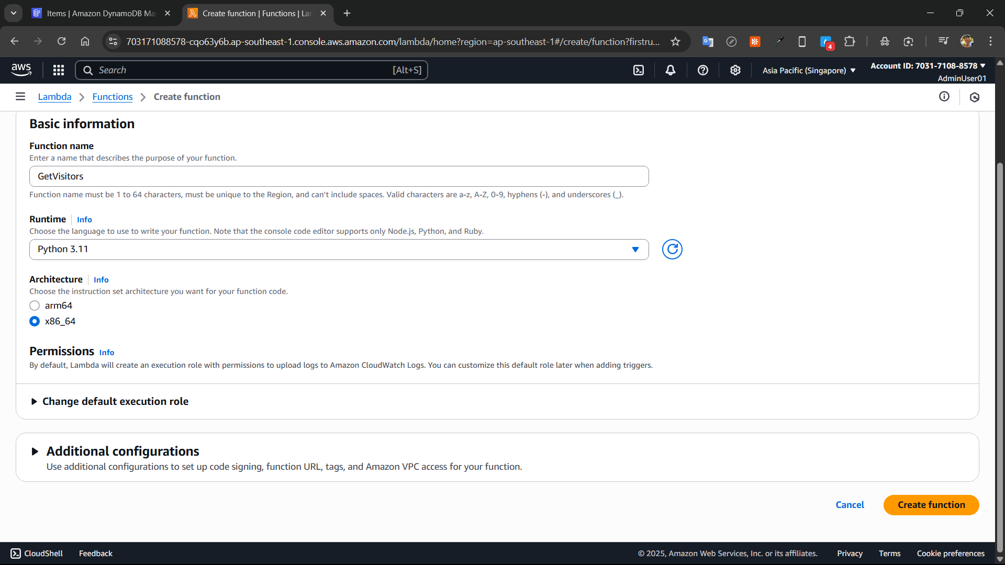Screen dimensions: 1005x565
Task: Open the Architecture Info link
Action: tap(101, 280)
